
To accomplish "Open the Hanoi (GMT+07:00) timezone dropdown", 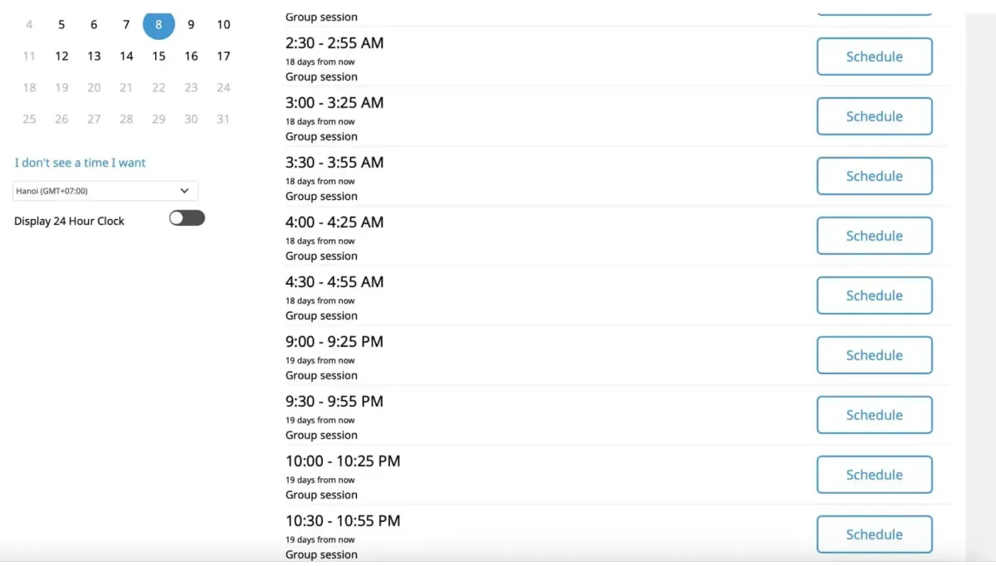I will click(x=105, y=191).
